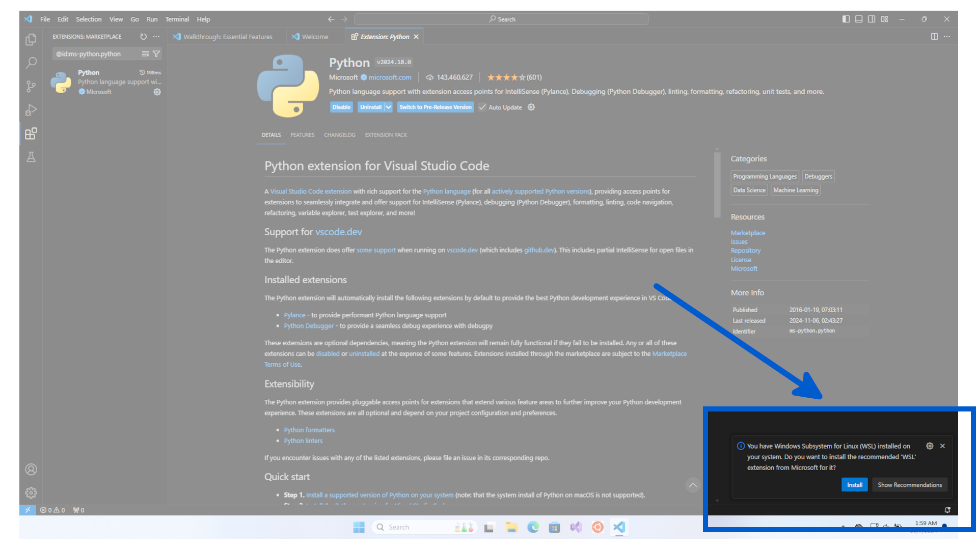Open the Run and Debug panel

click(x=31, y=110)
